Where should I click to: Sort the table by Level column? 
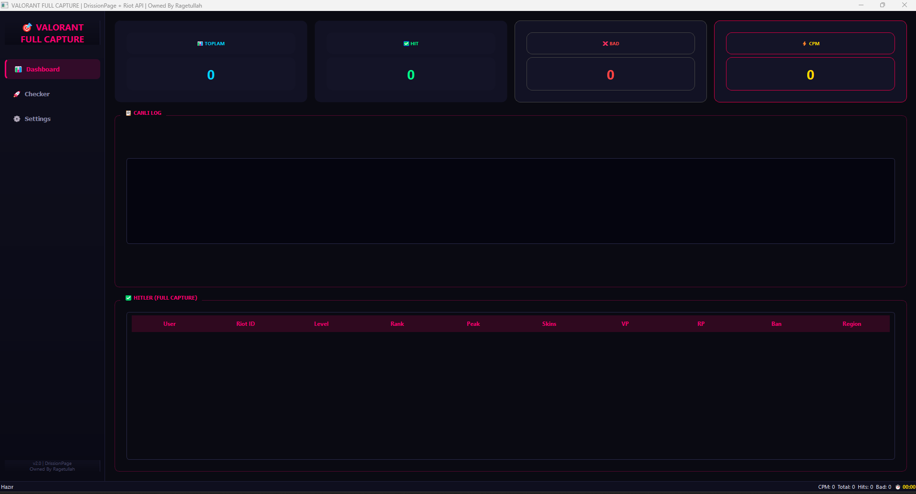coord(321,324)
